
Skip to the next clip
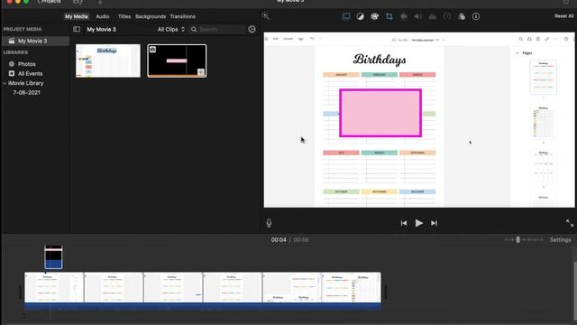(434, 223)
